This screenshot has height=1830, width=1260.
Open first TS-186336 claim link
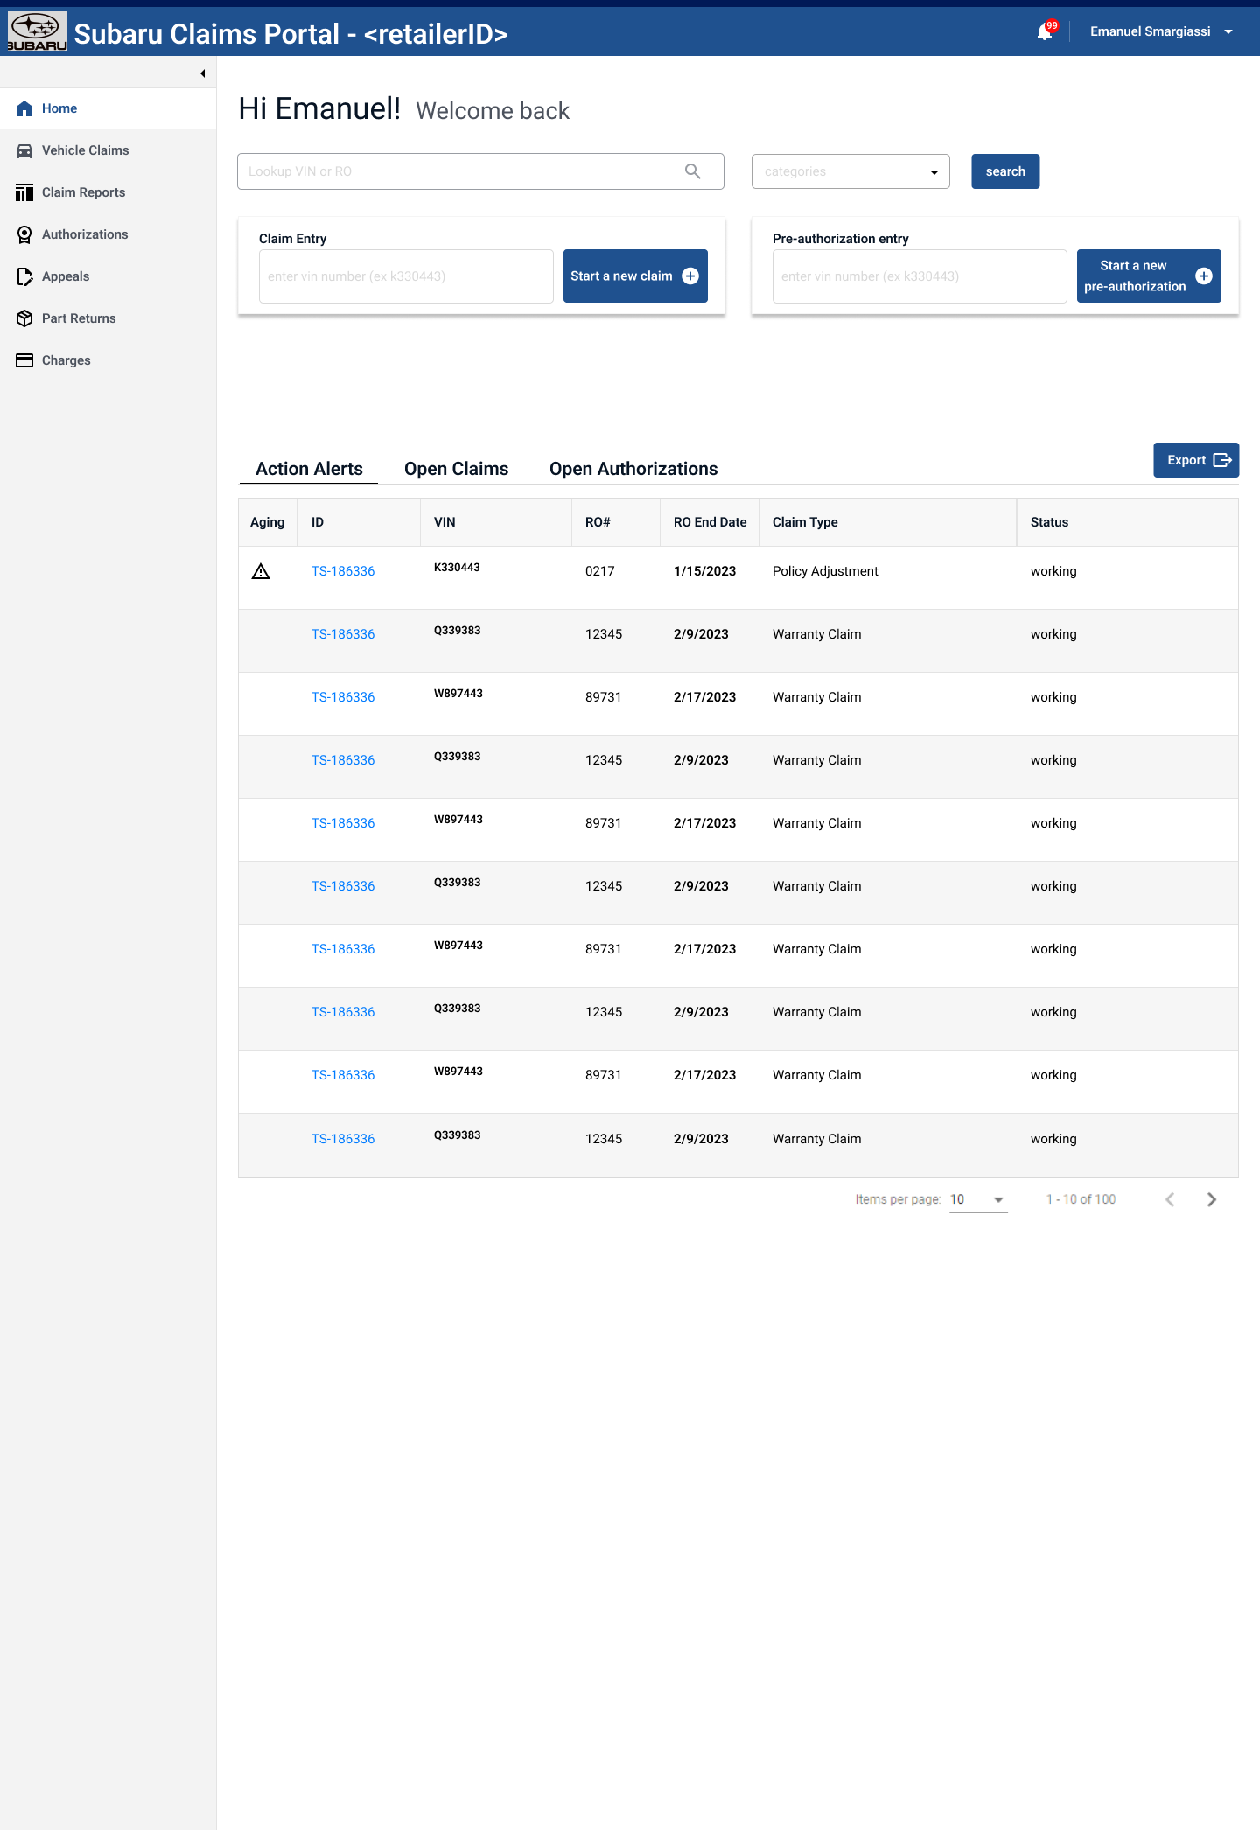coord(343,571)
